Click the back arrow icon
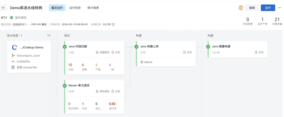Viewport: 284px width, 117px height. click(x=4, y=8)
